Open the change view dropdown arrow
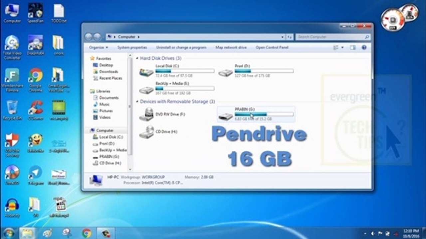The width and height of the screenshot is (426, 239). coord(342,47)
